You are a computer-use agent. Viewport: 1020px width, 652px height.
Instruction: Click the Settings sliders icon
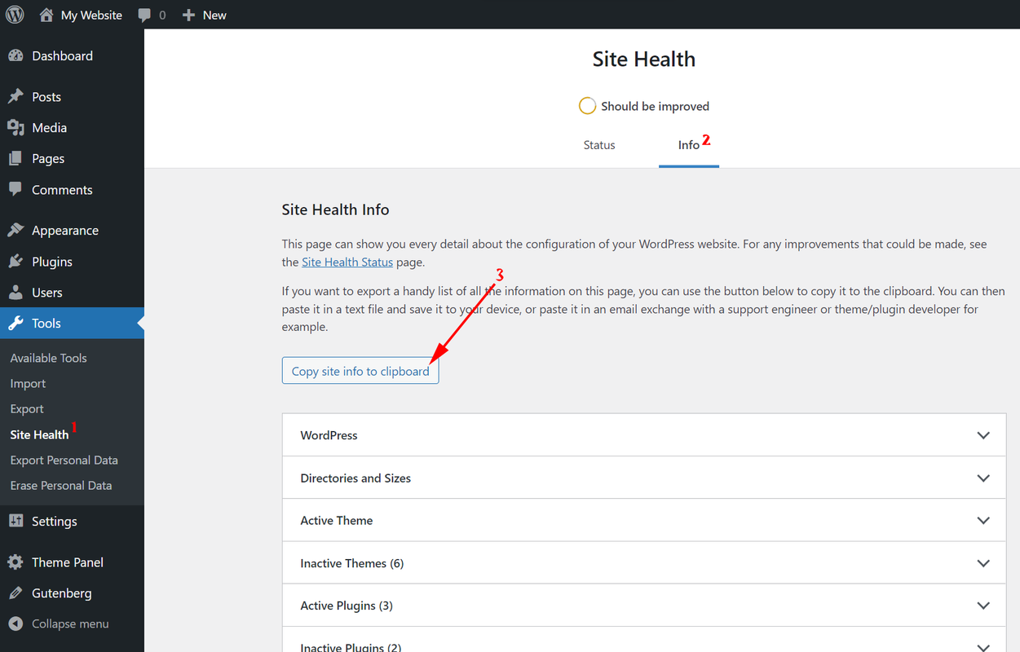[x=15, y=521]
